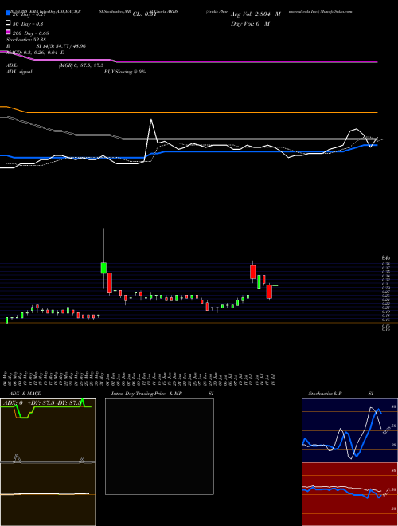Click the blue stochastics chart panel
The height and width of the screenshot is (526, 398).
tap(349, 430)
